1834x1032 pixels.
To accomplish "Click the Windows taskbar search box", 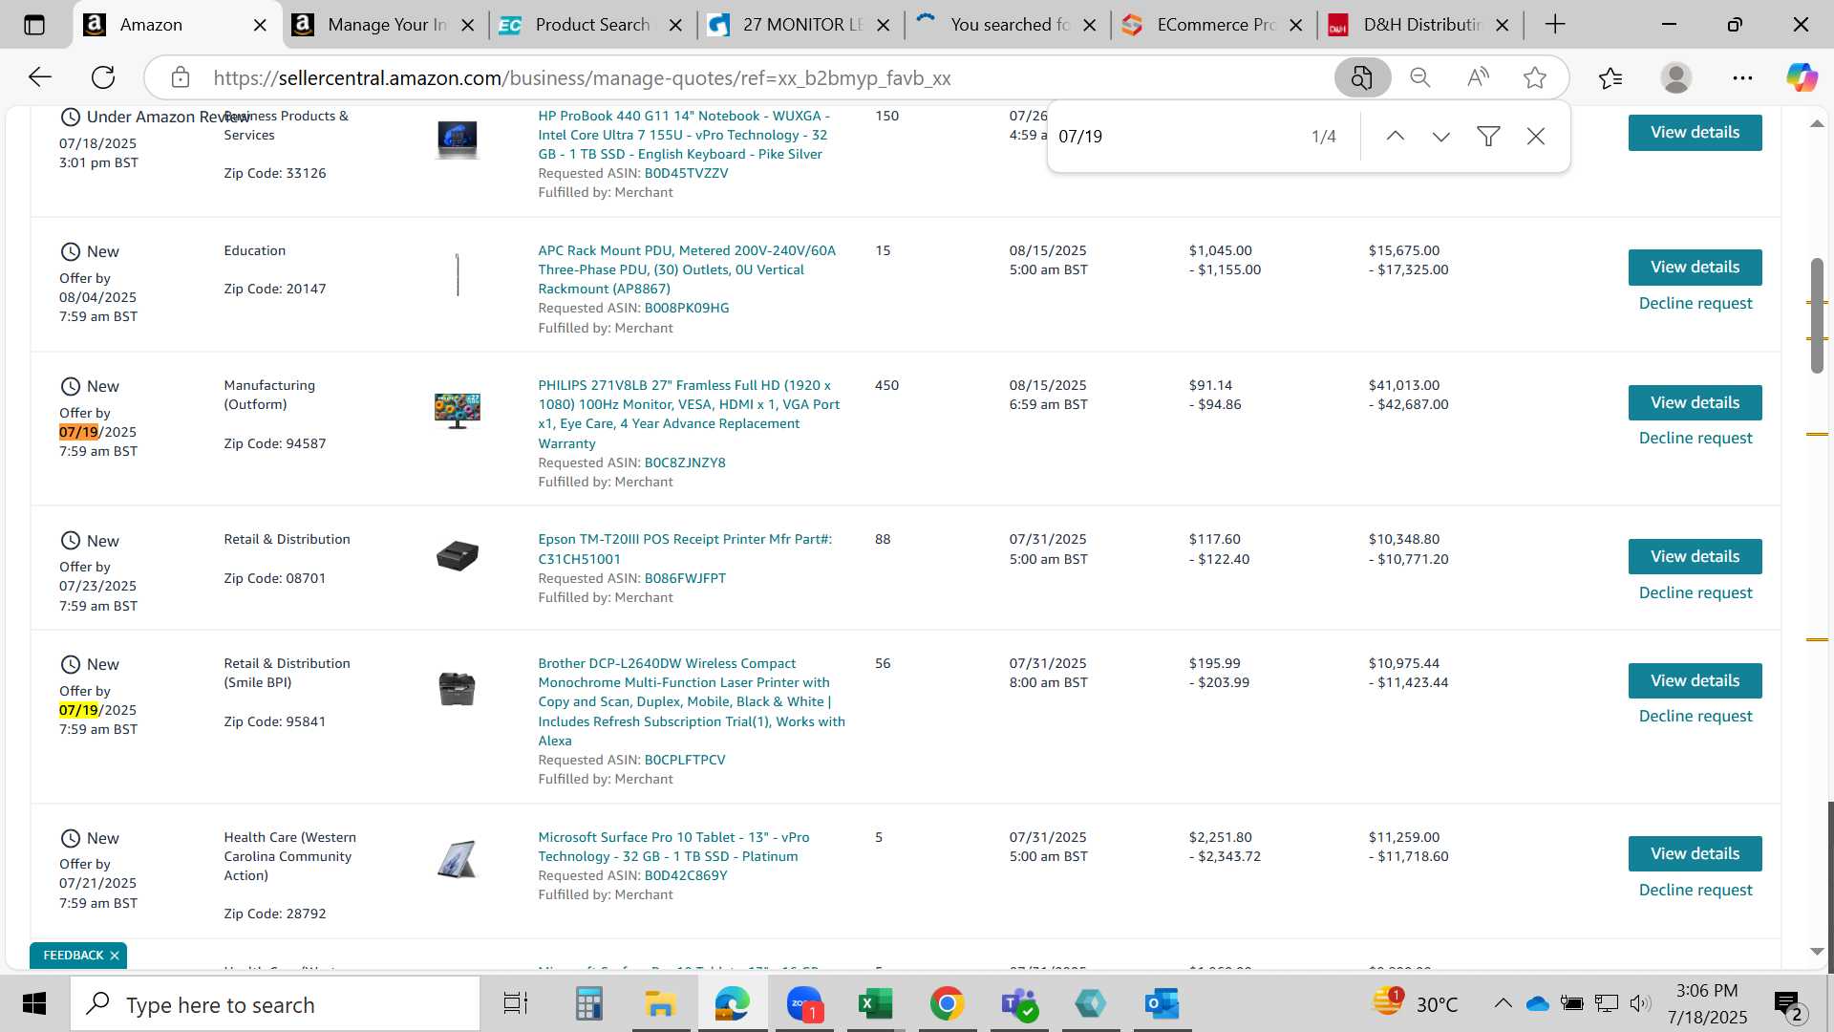I will coord(275,1004).
